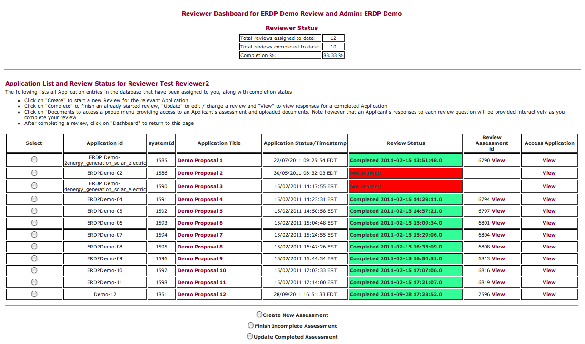Open Access Application View for Demo Proposal 2
Screen dimensions: 585x344
[549, 173]
